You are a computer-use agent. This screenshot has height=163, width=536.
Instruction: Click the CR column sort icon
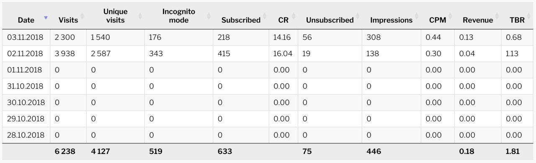click(293, 17)
